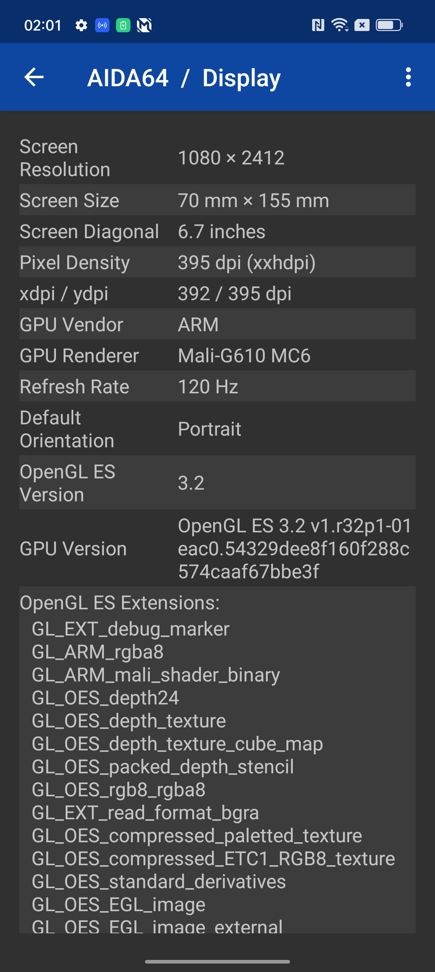Tap the Wi-Fi status icon
This screenshot has height=972, width=435.
[x=340, y=25]
